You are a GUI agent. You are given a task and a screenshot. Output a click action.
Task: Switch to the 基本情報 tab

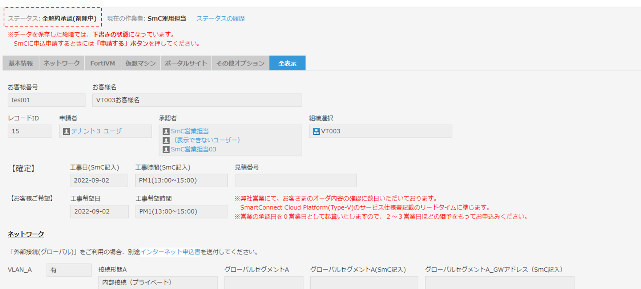pyautogui.click(x=21, y=63)
